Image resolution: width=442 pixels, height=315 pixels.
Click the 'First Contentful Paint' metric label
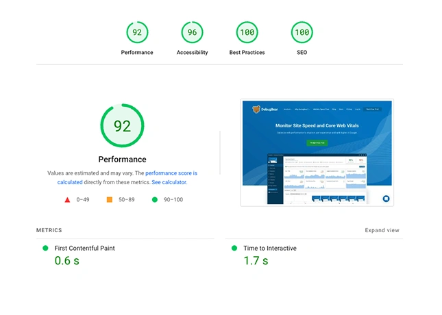pos(84,248)
